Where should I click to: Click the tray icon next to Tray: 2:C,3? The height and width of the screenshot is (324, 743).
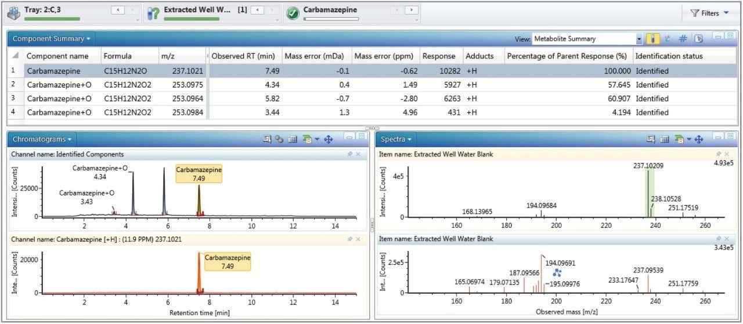pos(14,13)
